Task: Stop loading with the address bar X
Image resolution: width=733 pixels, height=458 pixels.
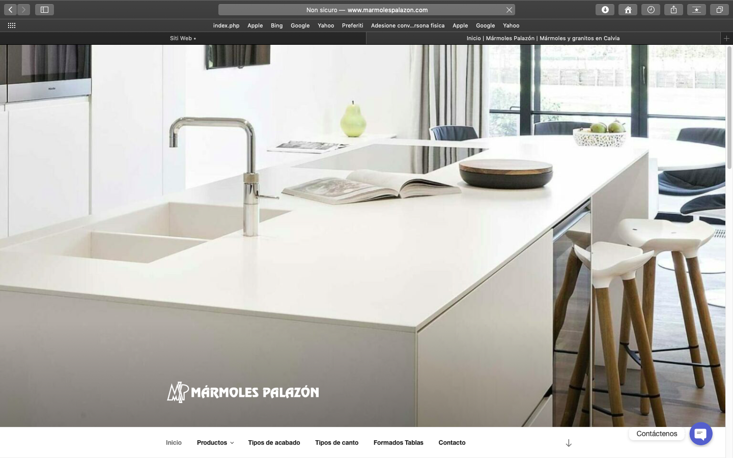Action: click(509, 10)
